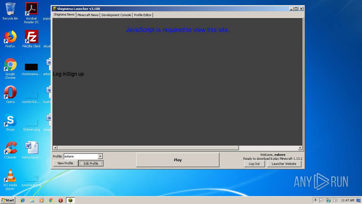Launch Google Chrome desktop shortcut
Screen dimensions: 362x204
10,69
